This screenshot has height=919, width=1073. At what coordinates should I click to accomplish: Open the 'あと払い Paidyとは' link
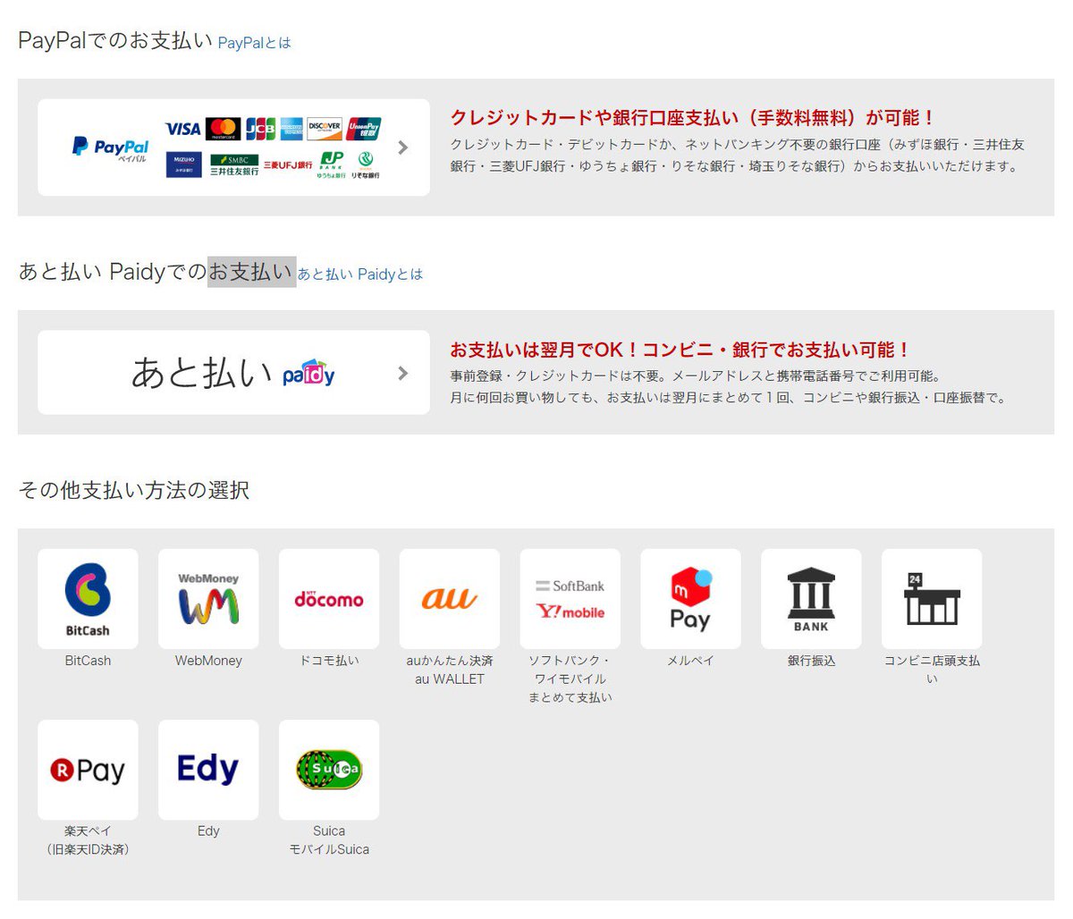click(x=359, y=274)
